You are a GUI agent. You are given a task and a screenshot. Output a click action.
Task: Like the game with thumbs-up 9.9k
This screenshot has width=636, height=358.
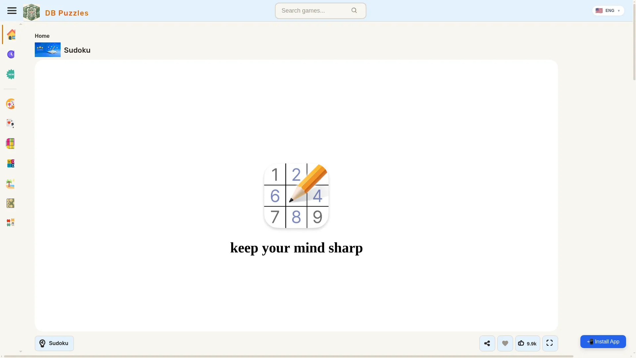pos(528,343)
